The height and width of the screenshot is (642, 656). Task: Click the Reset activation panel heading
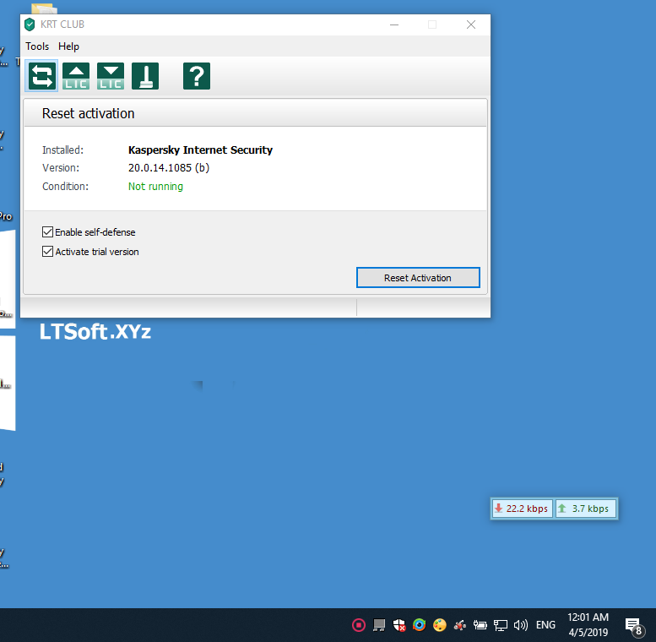click(x=89, y=113)
